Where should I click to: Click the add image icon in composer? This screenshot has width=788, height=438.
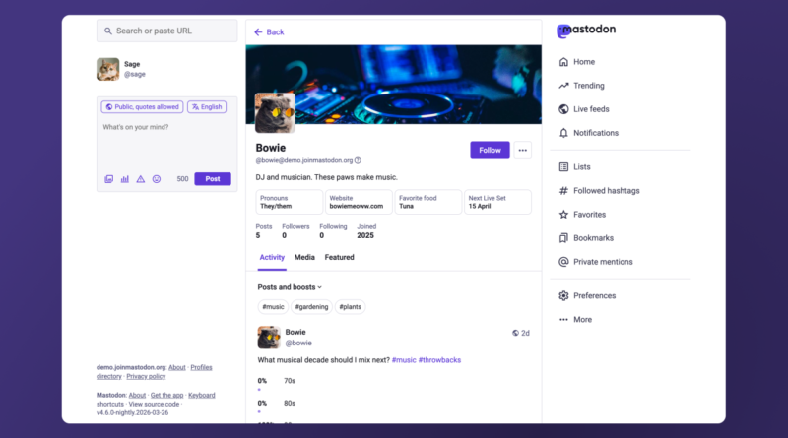109,179
